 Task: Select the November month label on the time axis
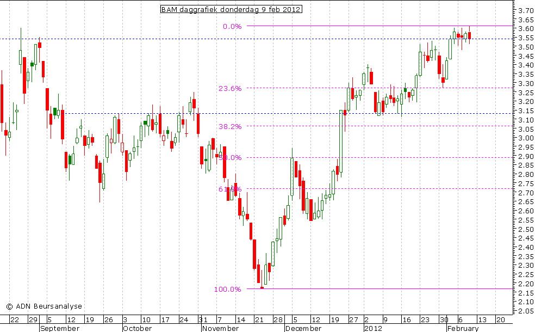click(x=220, y=328)
